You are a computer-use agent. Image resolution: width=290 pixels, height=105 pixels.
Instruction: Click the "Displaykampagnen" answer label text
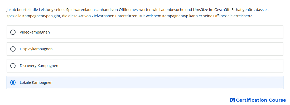coord(36,49)
